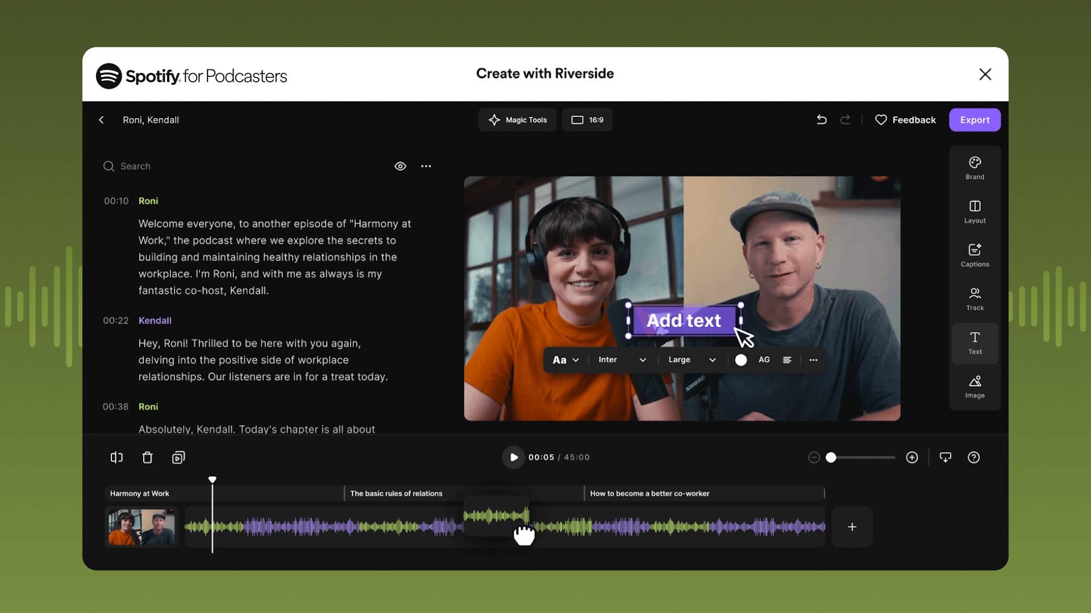Delete the selected clip
Screen dimensions: 1091x613
coord(147,457)
